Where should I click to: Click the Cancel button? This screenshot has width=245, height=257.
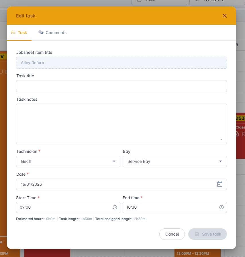(x=172, y=234)
